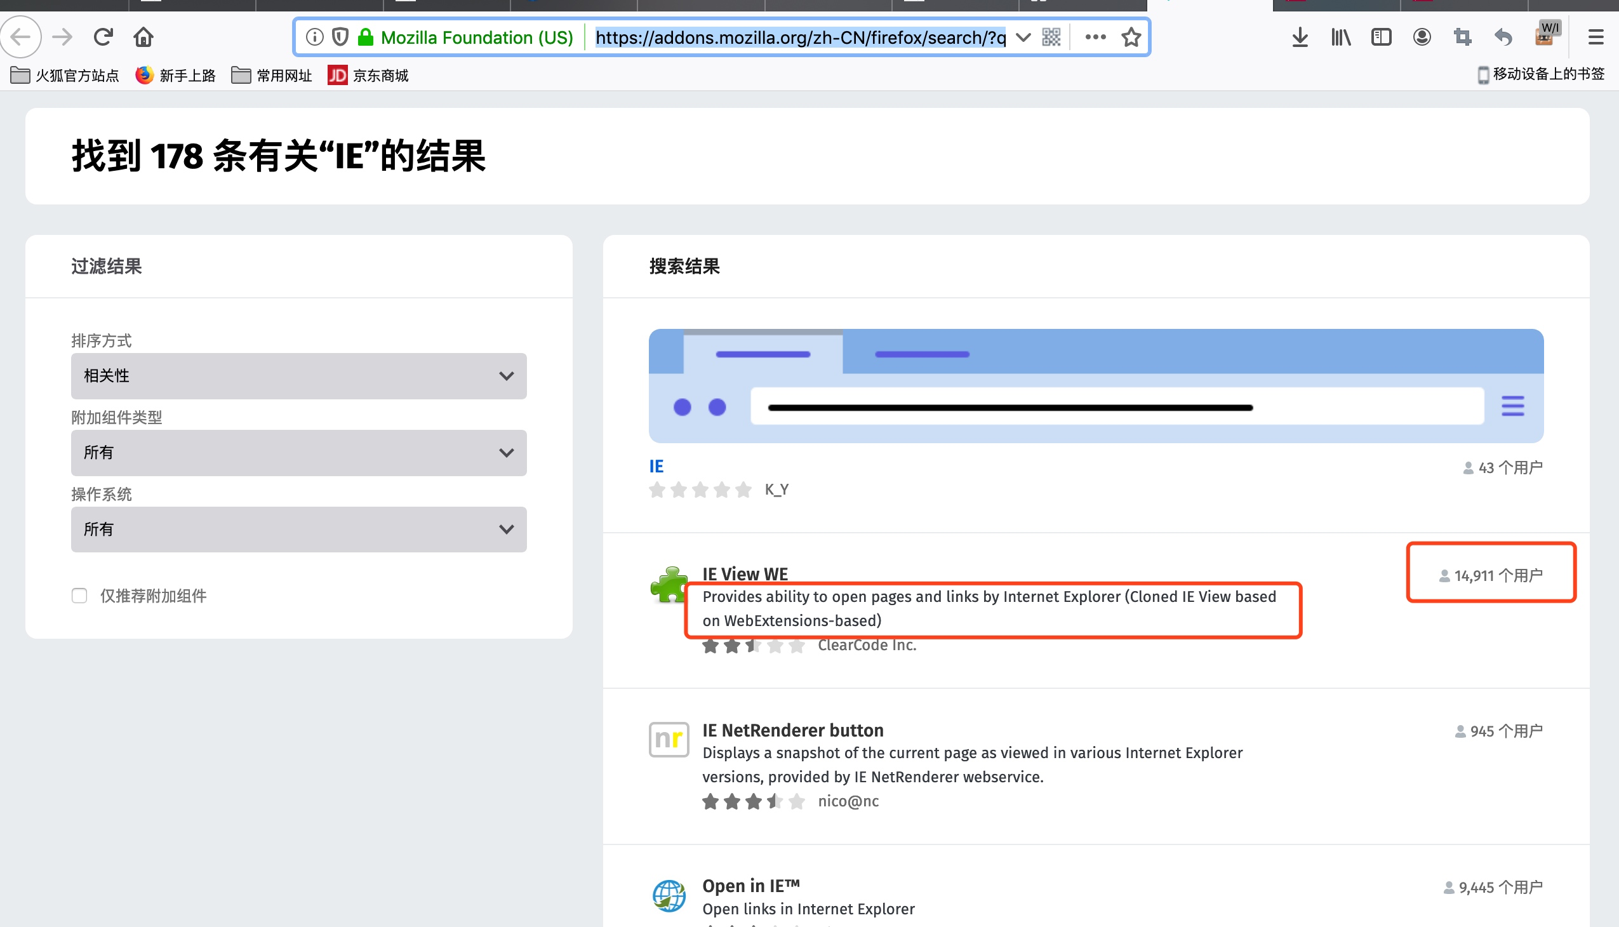Open the IE add-on title link
The image size is (1619, 927).
coord(656,467)
